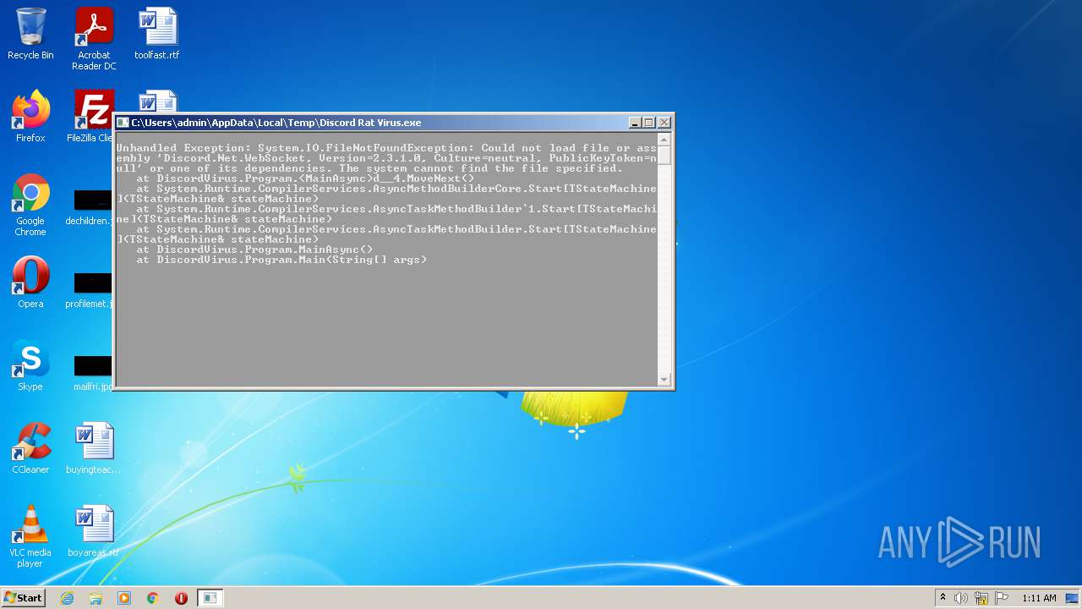Minimize the Discord Rat Virus console
1082x609 pixels.
pos(635,123)
